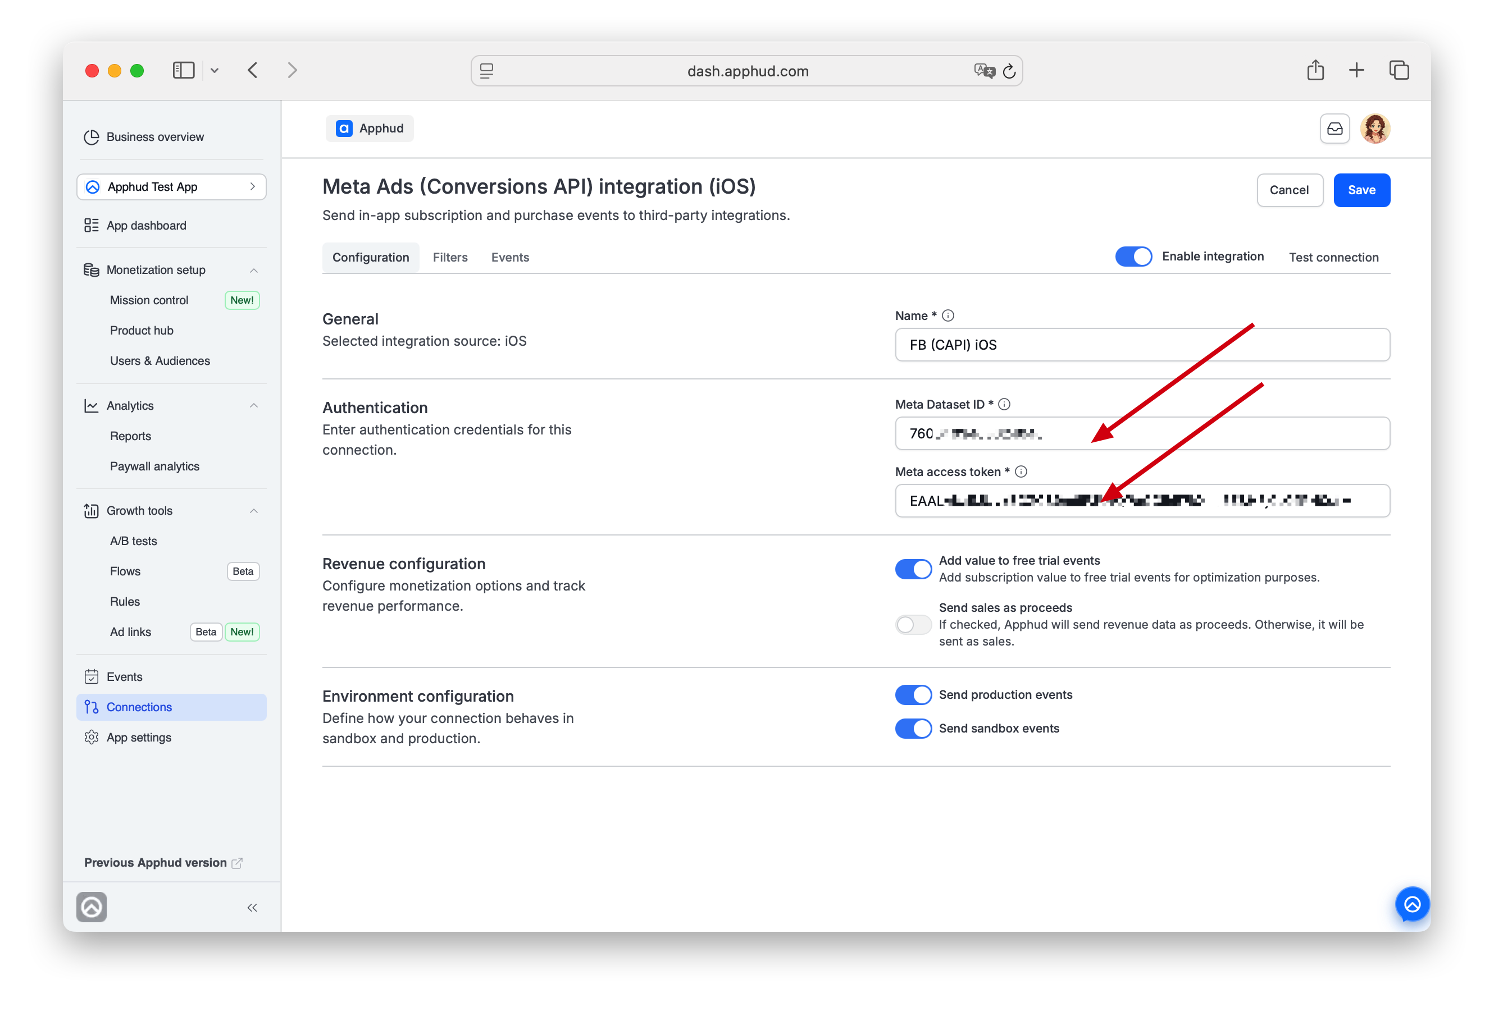Collapse the Monetization setup section

point(254,270)
